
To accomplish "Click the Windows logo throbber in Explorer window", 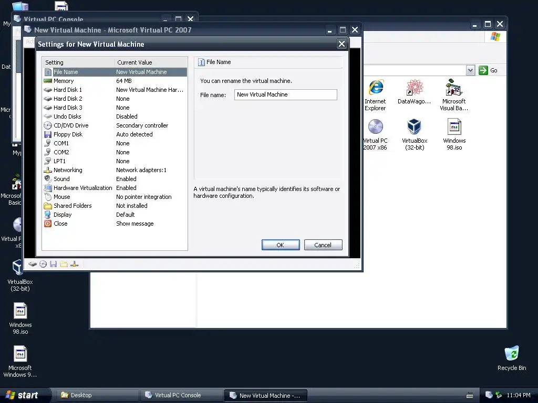I will click(x=495, y=37).
